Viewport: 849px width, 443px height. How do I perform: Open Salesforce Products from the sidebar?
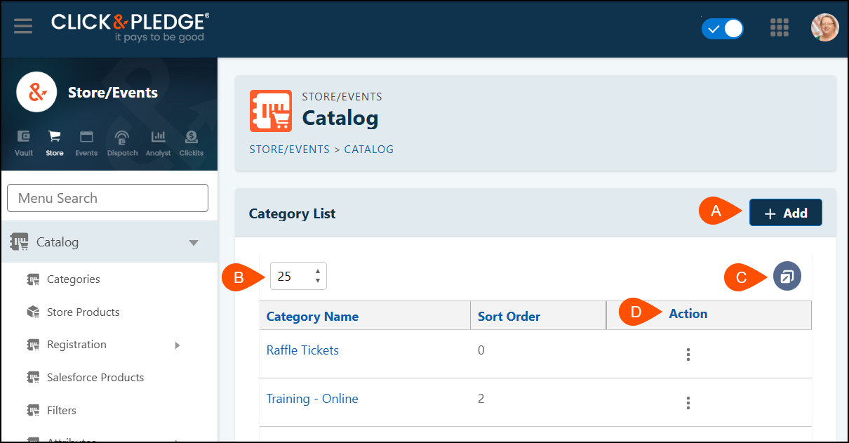(x=95, y=377)
